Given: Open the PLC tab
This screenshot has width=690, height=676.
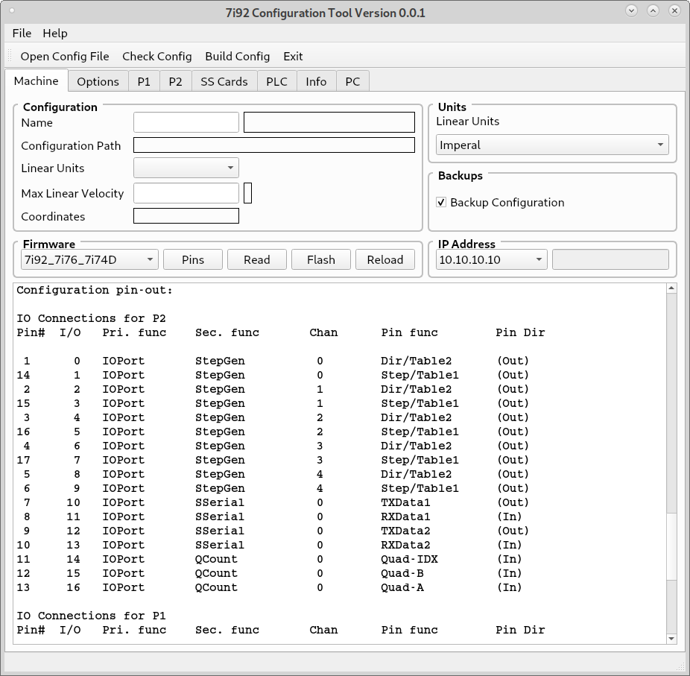Looking at the screenshot, I should click(276, 81).
